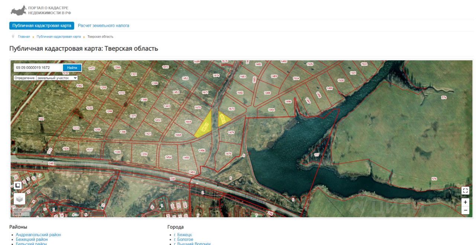
Task: Click parcel label 117 by the lake
Action: [x=317, y=155]
